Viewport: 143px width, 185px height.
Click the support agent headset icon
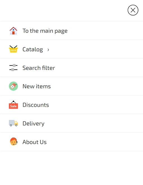(x=14, y=142)
